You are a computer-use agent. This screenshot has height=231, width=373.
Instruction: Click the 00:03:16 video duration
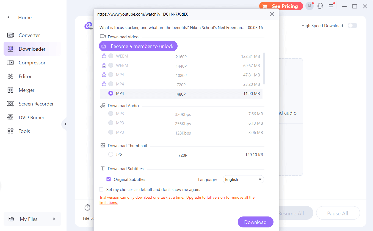255,28
